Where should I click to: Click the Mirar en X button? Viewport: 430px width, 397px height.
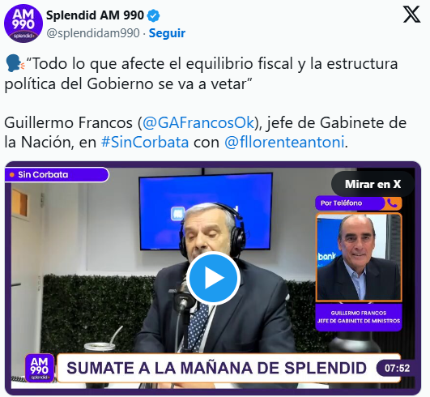[x=373, y=184]
